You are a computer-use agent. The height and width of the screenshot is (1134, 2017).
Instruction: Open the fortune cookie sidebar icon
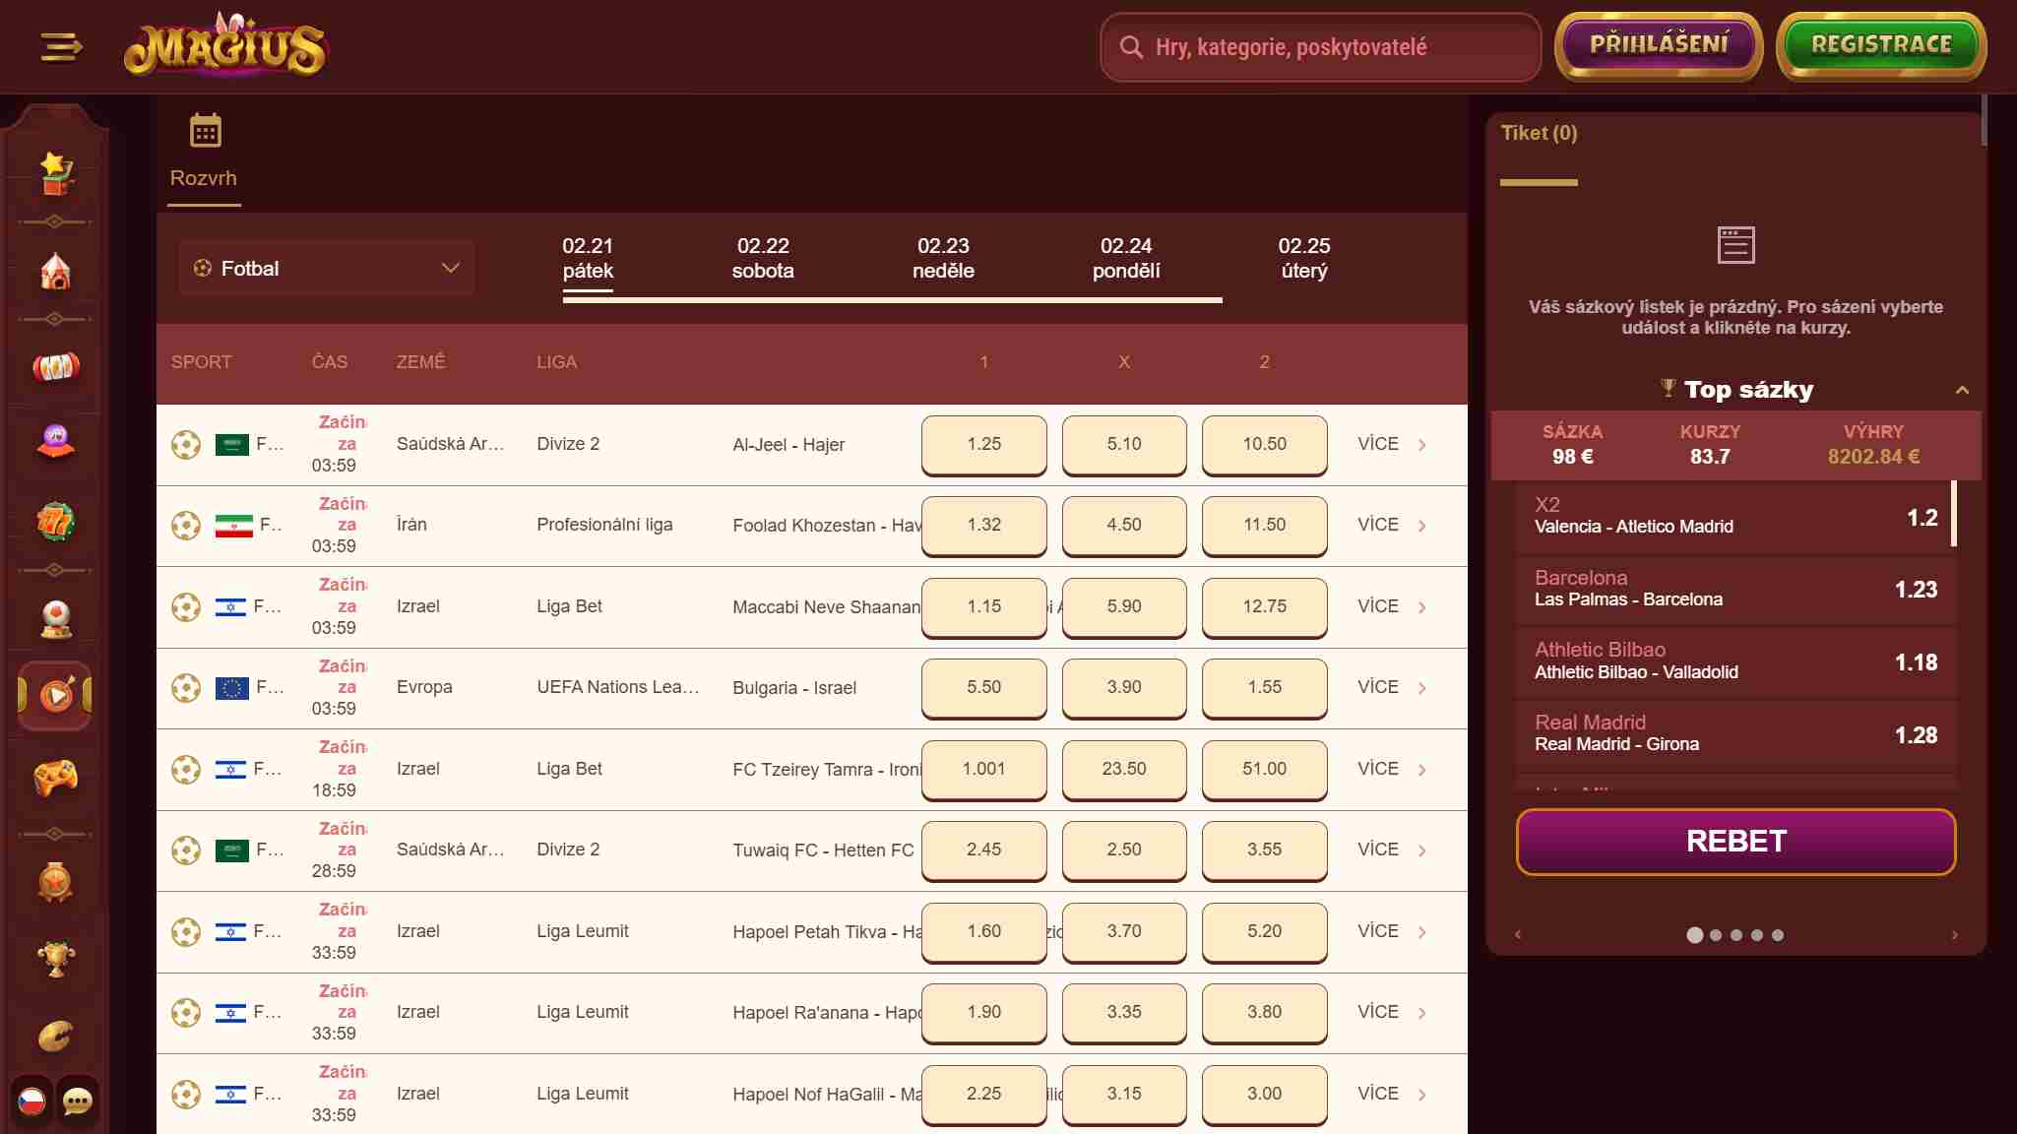[56, 1036]
